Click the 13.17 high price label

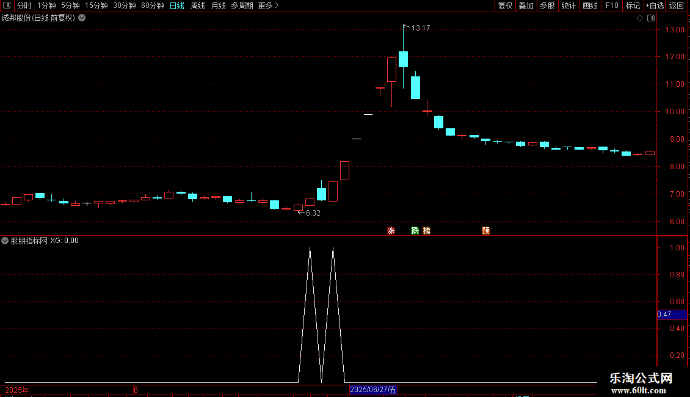[x=420, y=27]
